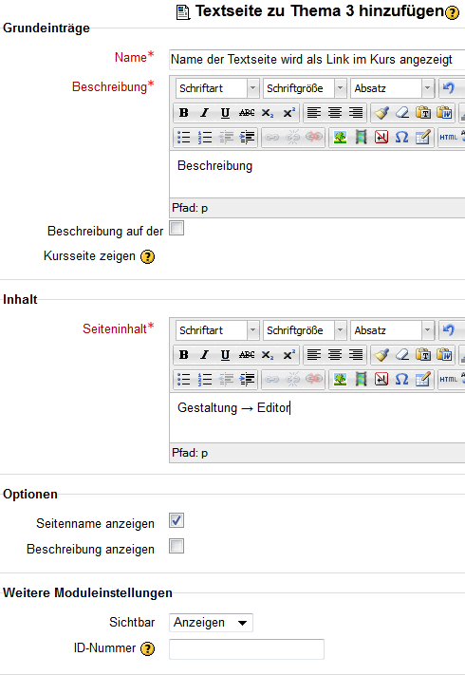Align text right in Beschreibung editor
465x675 pixels.
click(x=356, y=113)
